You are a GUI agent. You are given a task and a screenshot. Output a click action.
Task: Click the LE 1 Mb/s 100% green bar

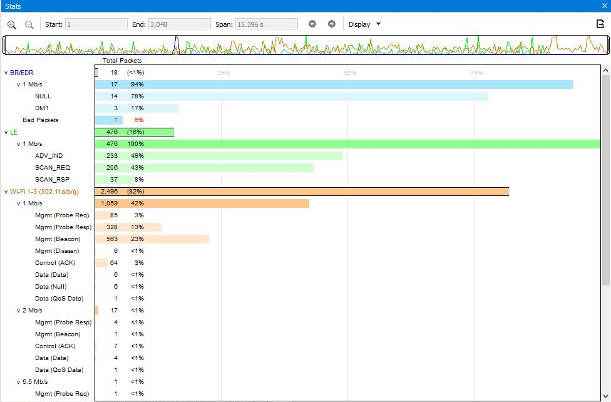point(347,144)
